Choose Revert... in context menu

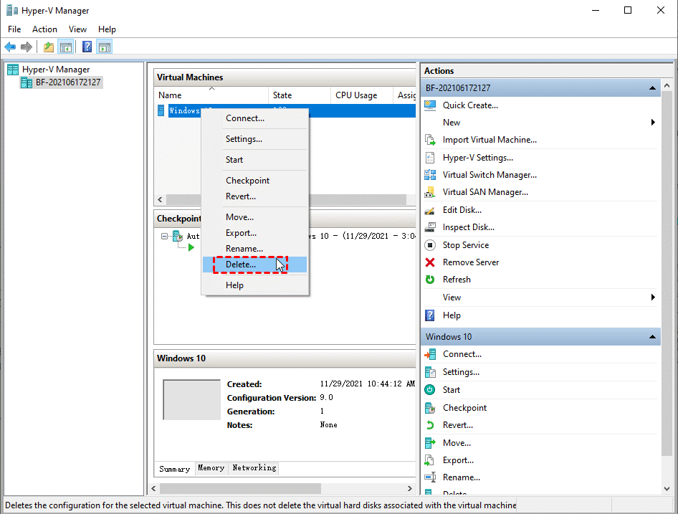[x=255, y=196]
